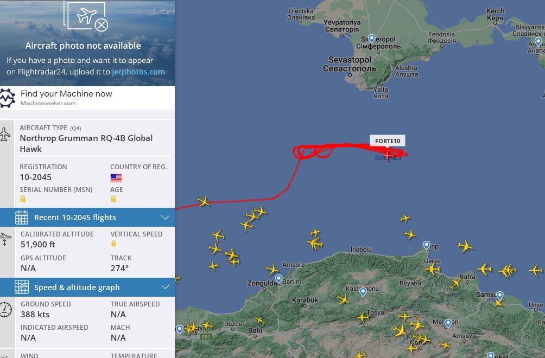Screen dimensions: 545x358
Task: Click the yellow plane on the red track
Action: (204, 201)
